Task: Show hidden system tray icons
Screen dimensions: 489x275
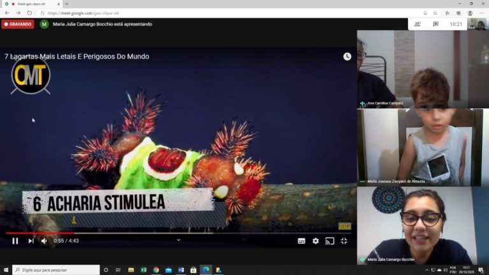Action: point(427,270)
